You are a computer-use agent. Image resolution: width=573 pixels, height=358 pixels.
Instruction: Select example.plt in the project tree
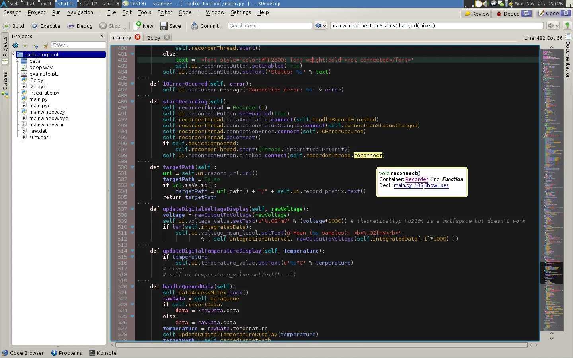44,74
